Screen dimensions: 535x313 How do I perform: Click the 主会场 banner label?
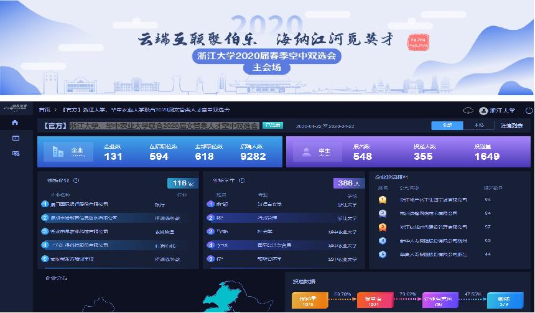tap(266, 67)
